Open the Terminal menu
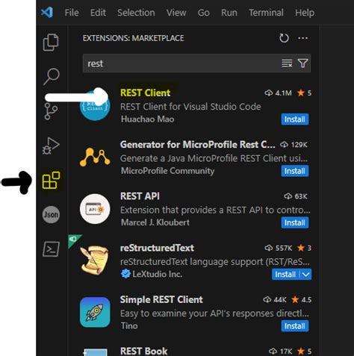The width and height of the screenshot is (354, 356). coord(266,13)
